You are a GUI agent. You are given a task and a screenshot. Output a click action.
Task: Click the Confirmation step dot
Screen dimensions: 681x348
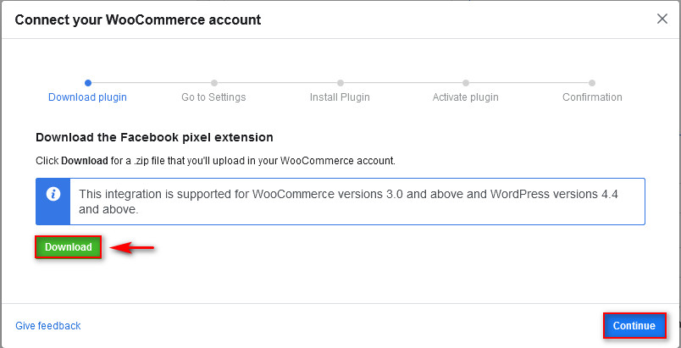pos(591,83)
